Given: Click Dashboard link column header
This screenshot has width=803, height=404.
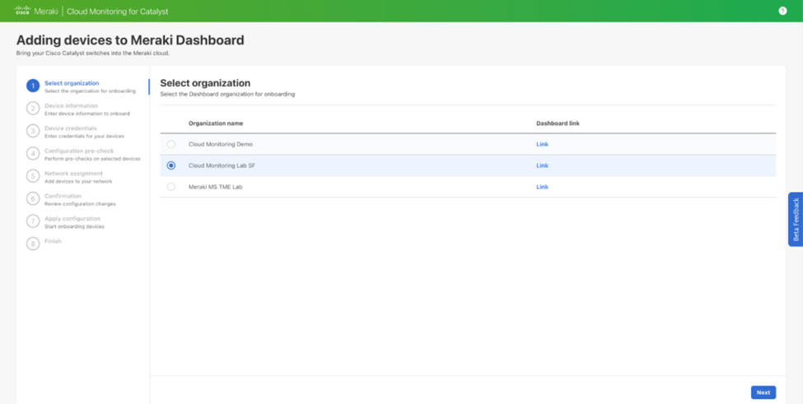Looking at the screenshot, I should pos(558,123).
